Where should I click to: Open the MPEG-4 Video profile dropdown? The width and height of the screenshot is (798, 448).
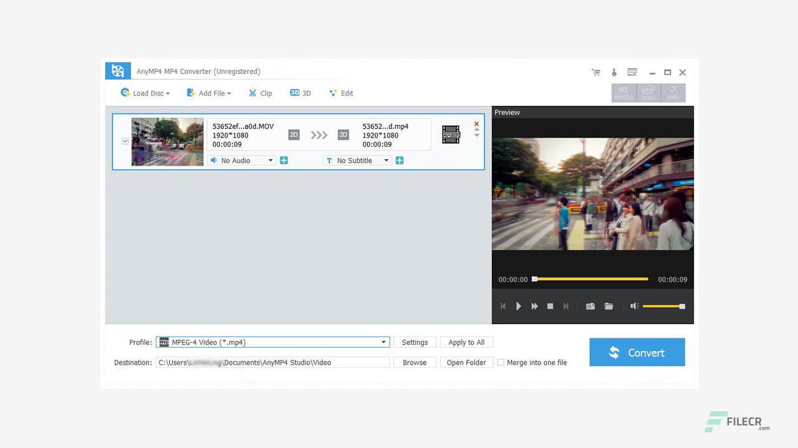[x=383, y=342]
